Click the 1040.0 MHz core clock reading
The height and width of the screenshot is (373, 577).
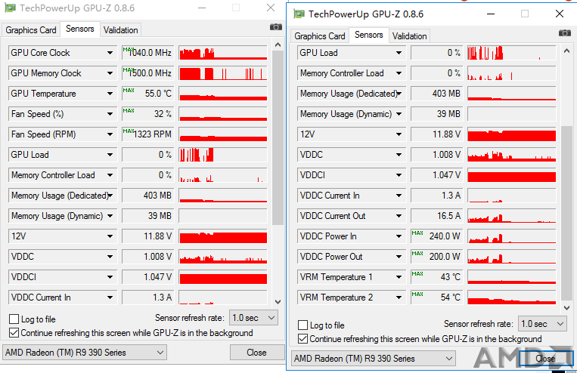pos(147,53)
